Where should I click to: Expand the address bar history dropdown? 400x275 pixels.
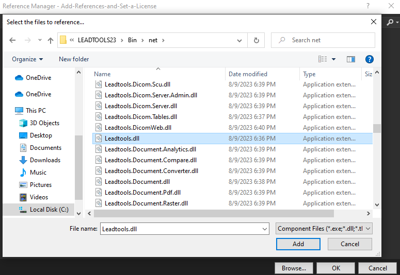pyautogui.click(x=239, y=40)
